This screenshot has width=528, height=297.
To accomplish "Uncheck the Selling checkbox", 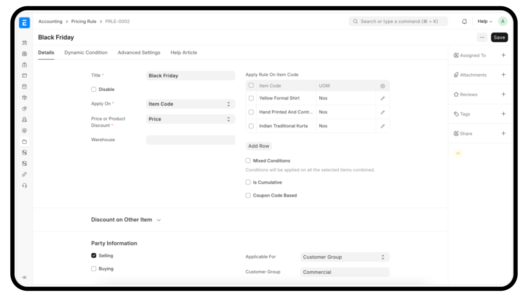I will (94, 256).
